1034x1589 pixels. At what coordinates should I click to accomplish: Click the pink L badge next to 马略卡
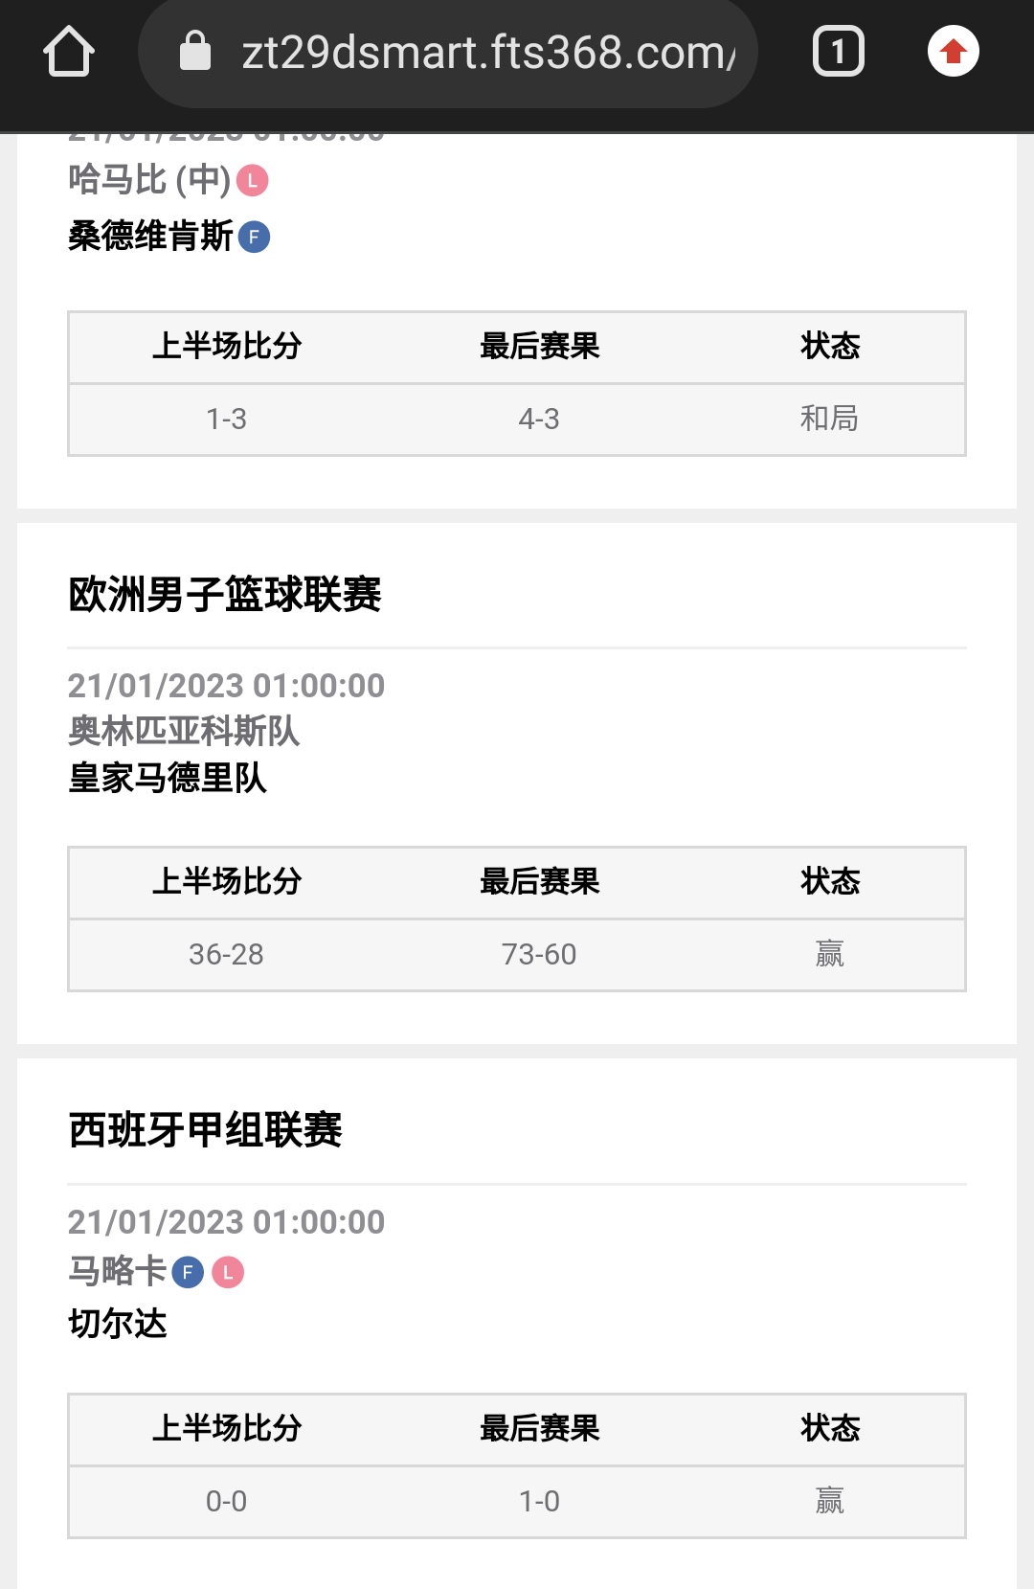228,1272
